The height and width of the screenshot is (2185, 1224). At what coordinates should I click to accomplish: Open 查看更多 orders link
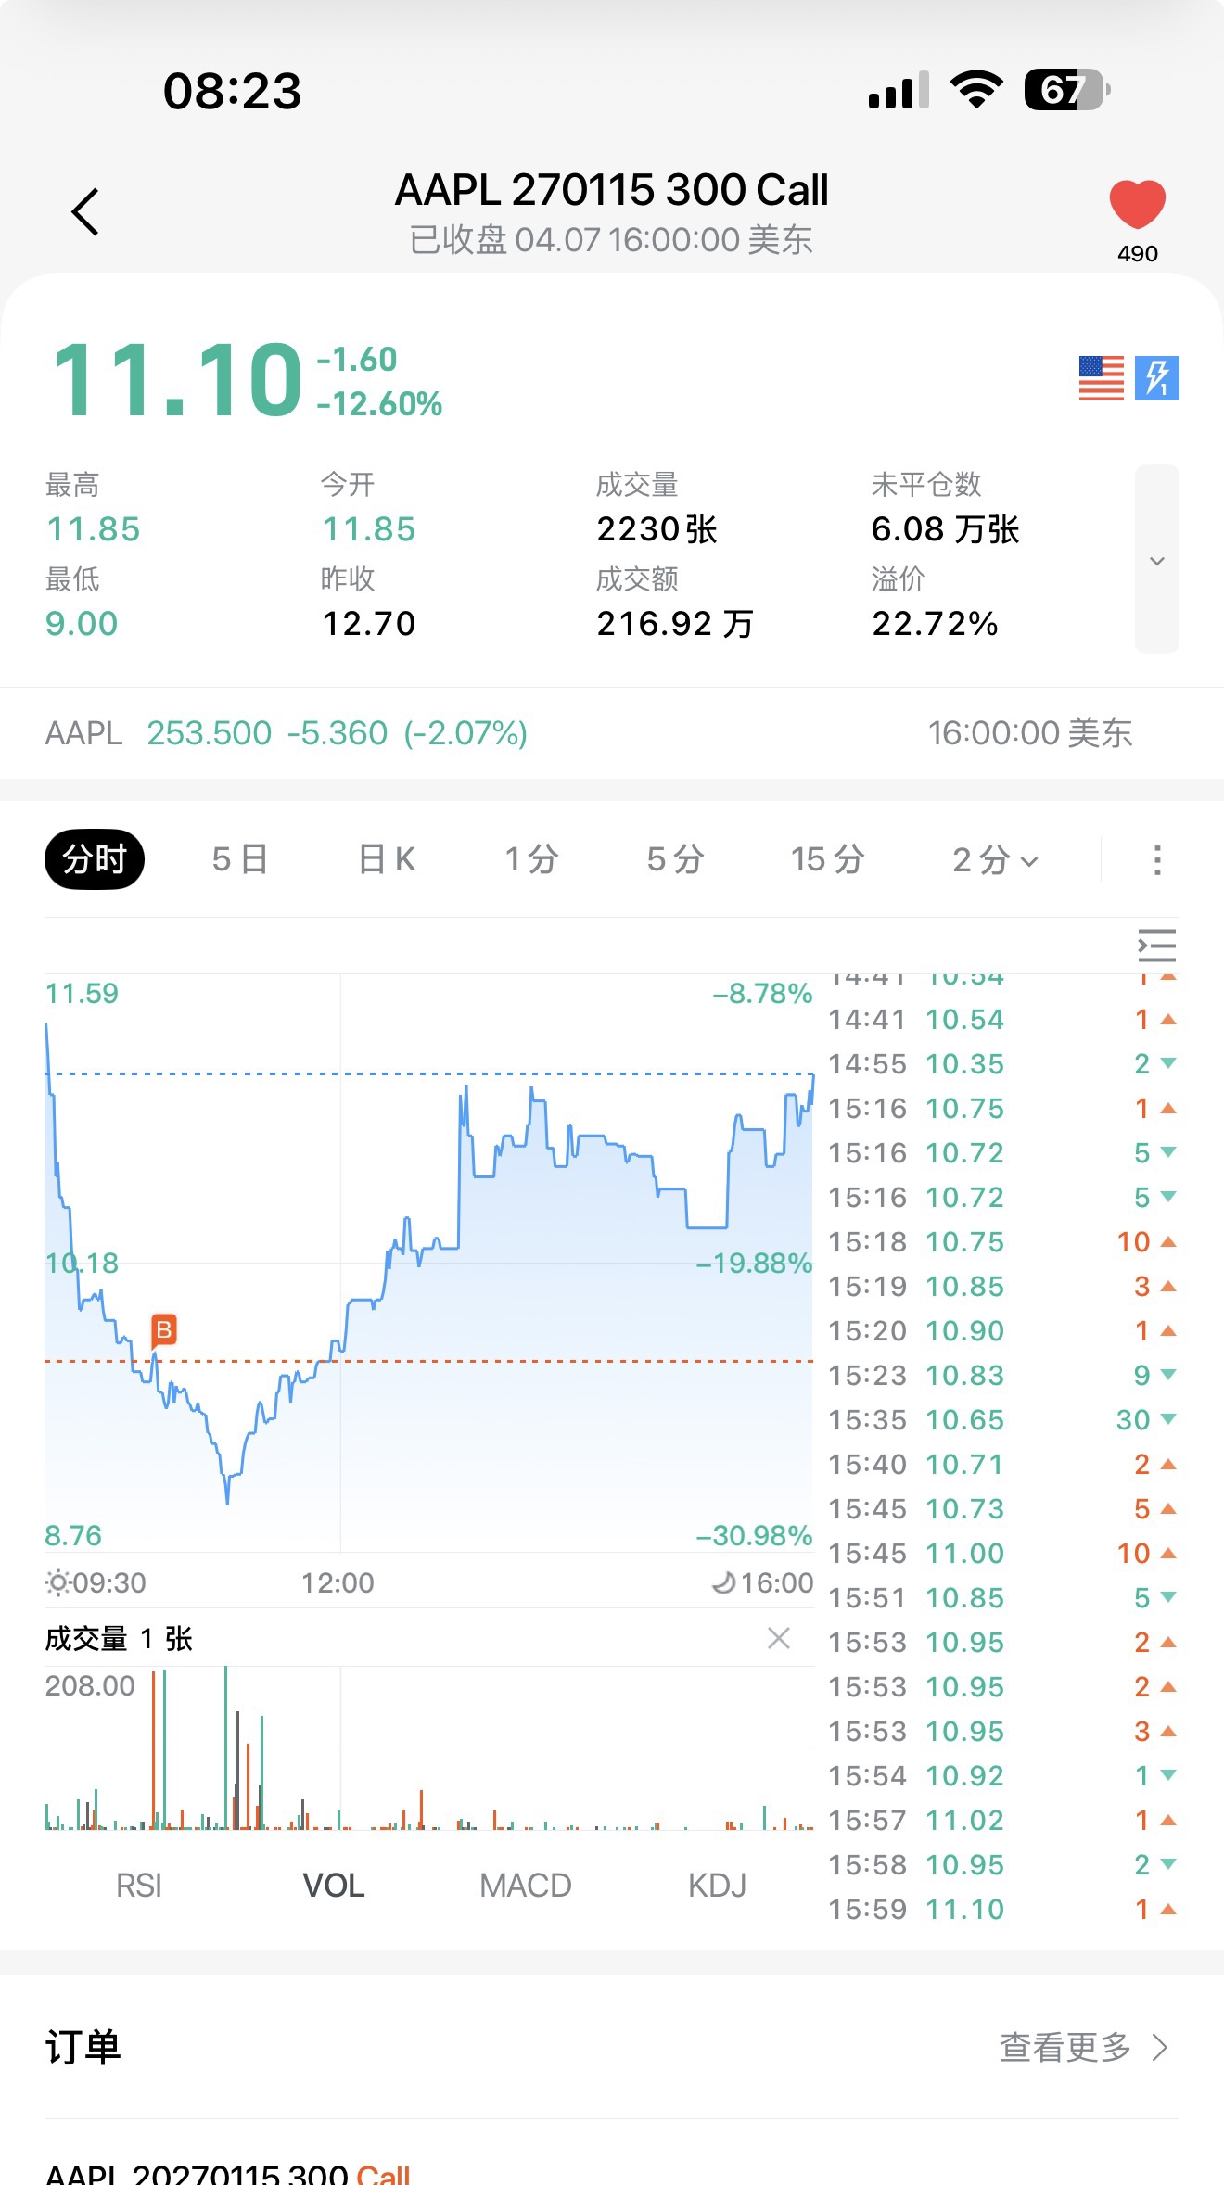(1082, 2047)
